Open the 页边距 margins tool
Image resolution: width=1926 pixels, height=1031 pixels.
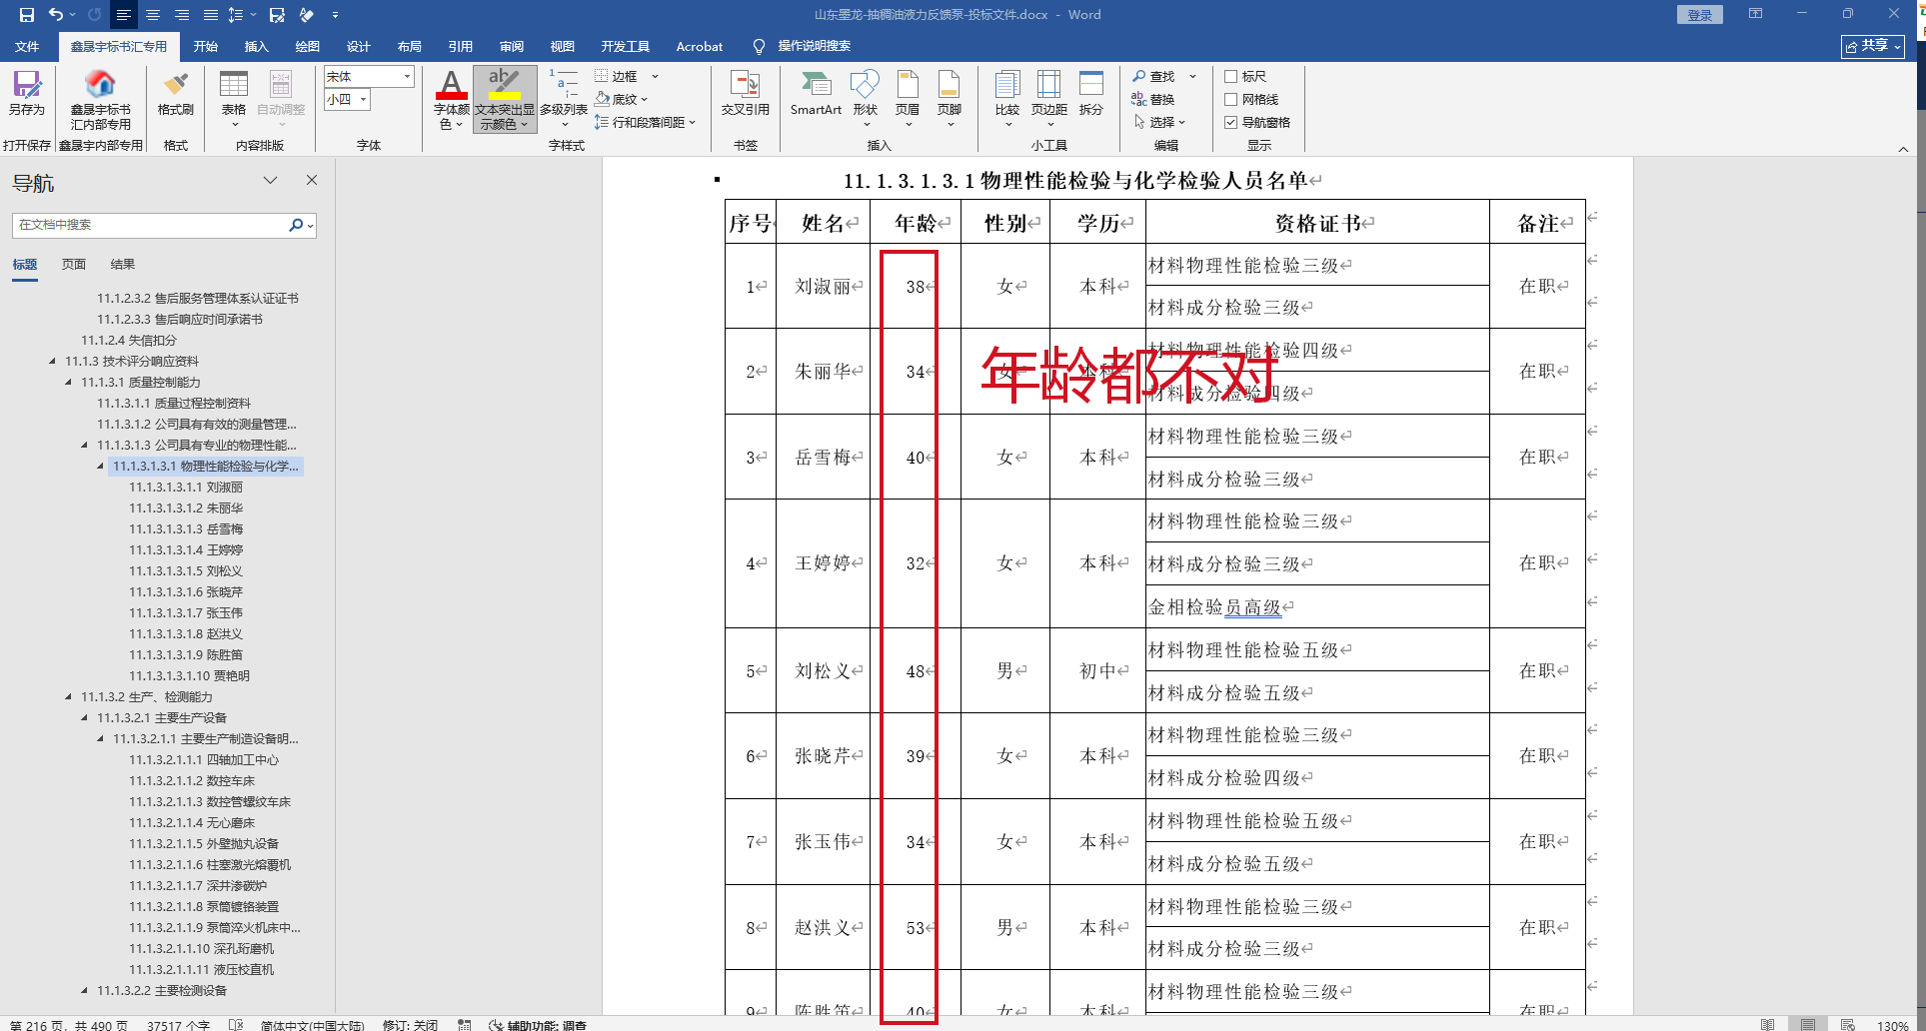pos(1049,98)
